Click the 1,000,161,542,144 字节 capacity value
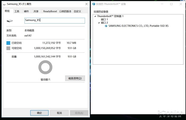186x120 pixels. (x=47, y=57)
